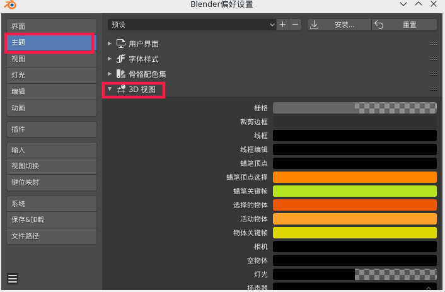Open the 预设 presets dropdown
445x292 pixels.
192,25
